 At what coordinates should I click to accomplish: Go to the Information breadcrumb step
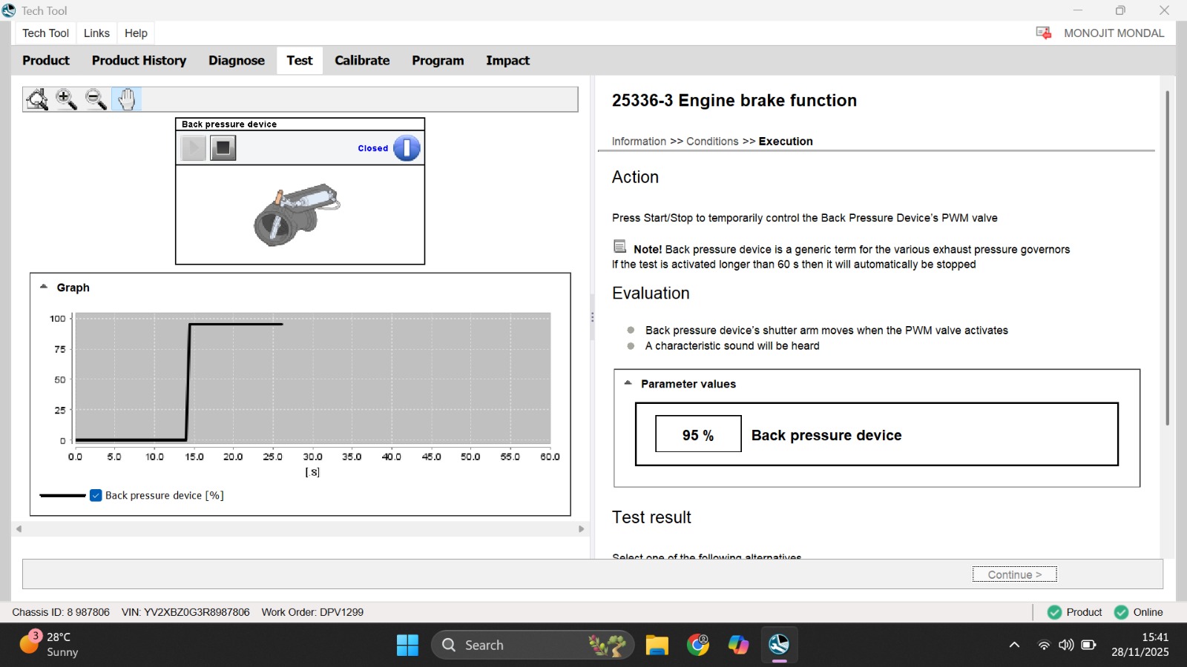pyautogui.click(x=639, y=142)
